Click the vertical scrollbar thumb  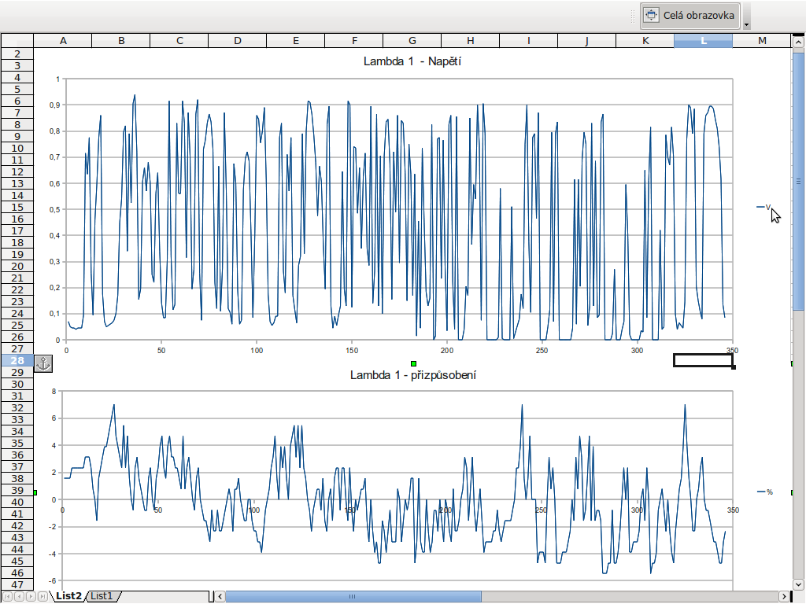[x=798, y=181]
